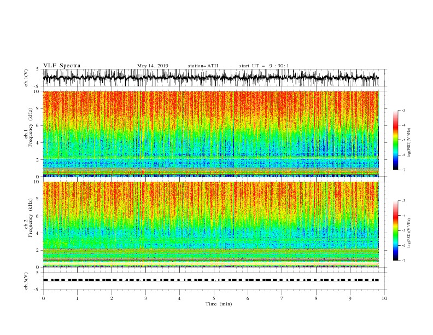Image resolution: width=433 pixels, height=335 pixels.
Task: Click the ch.1 voltage waveform trace
Action: pos(210,78)
